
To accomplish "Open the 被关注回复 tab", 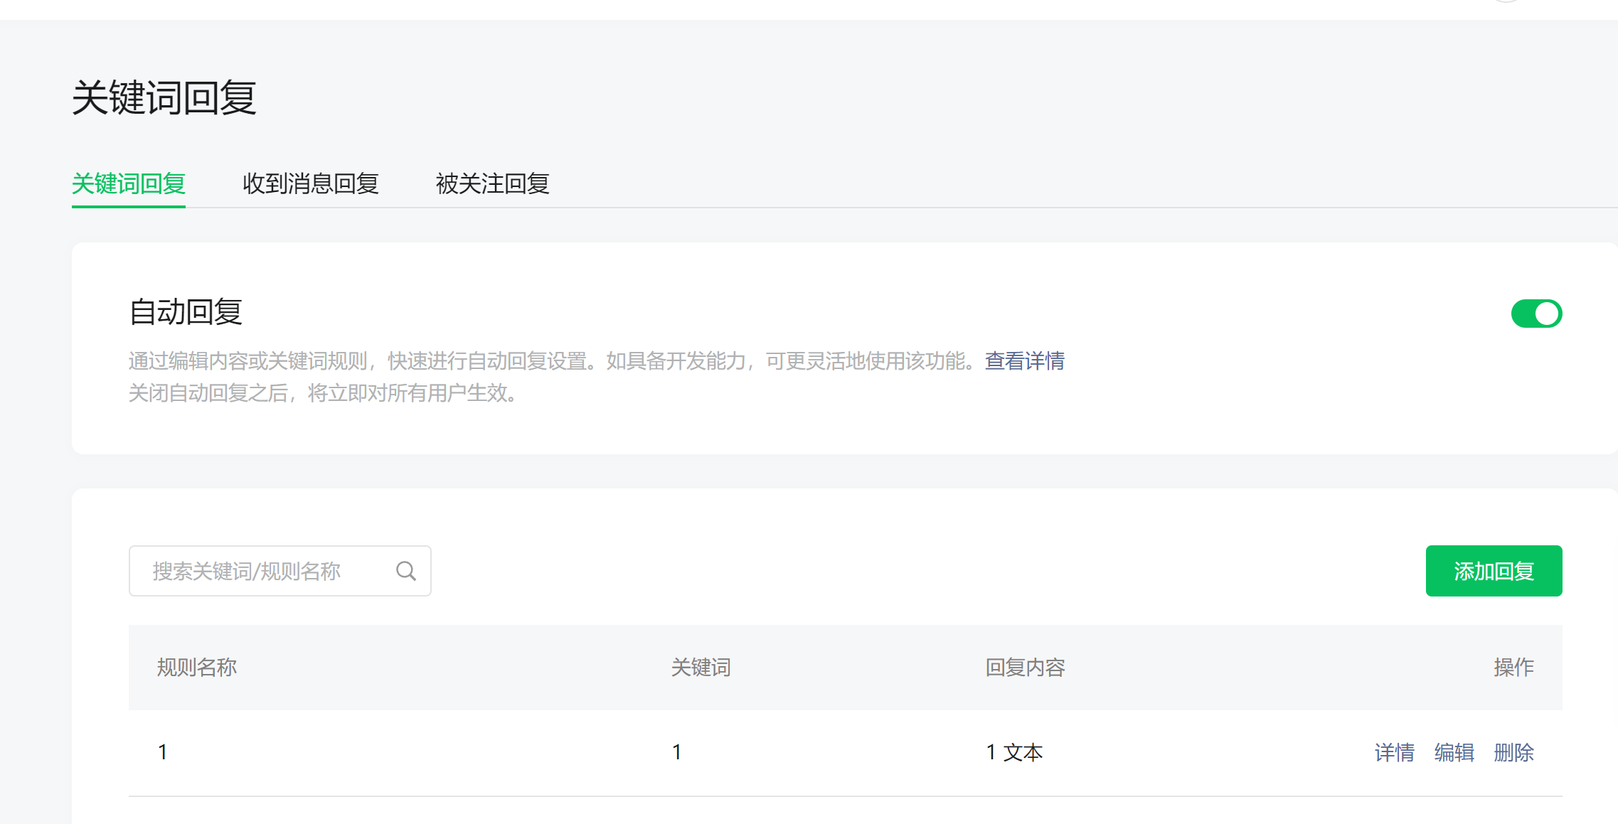I will [492, 183].
